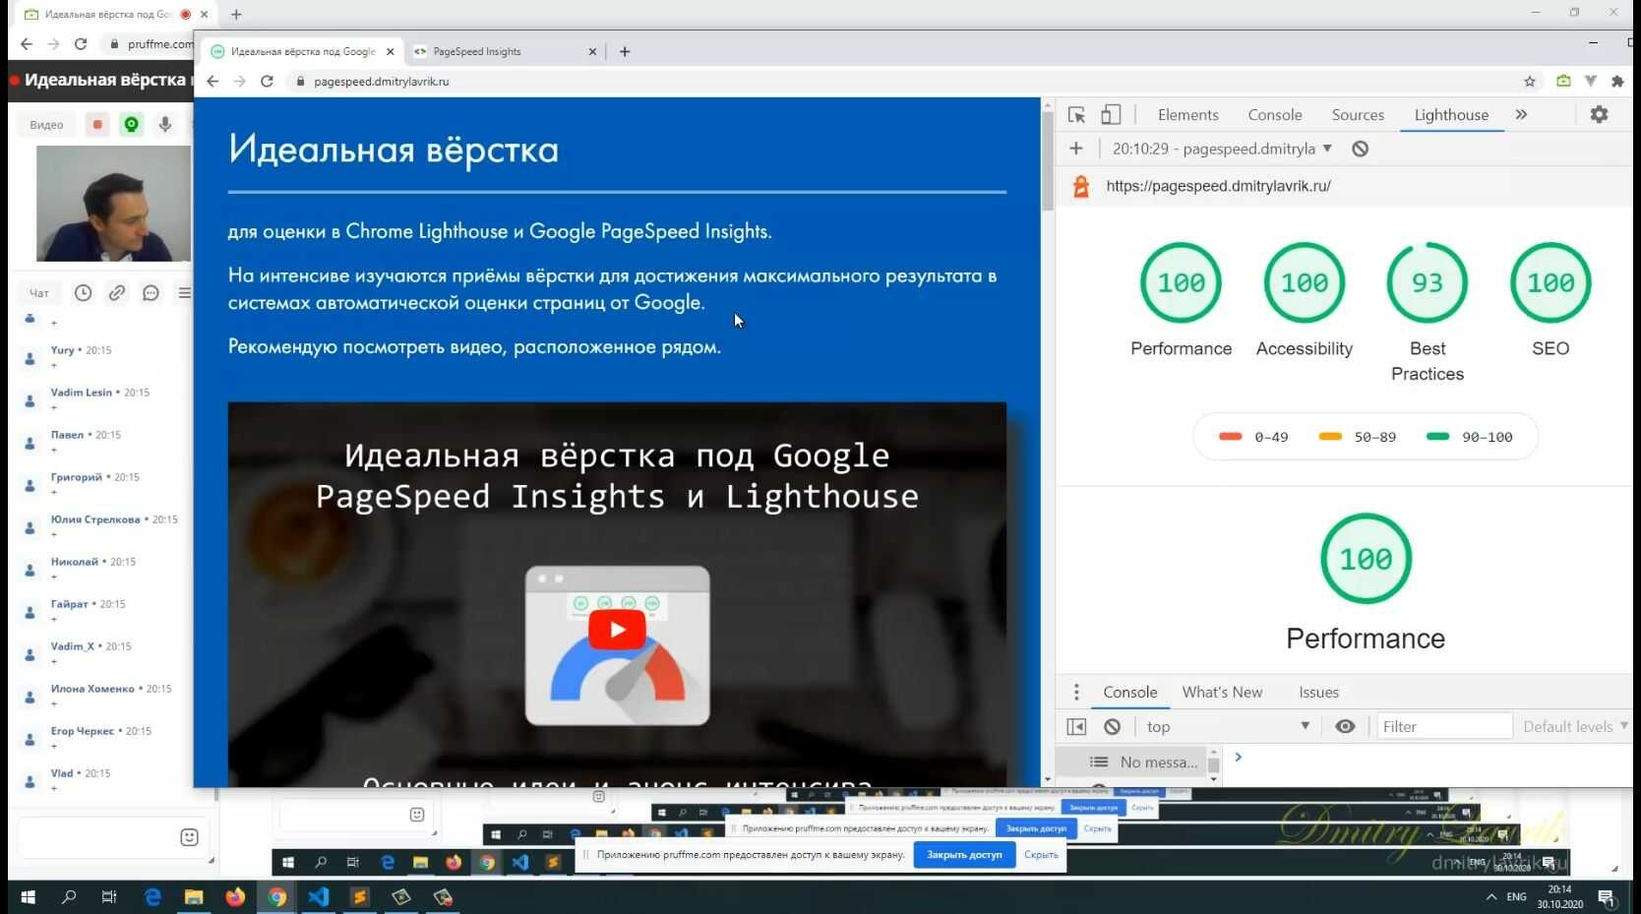This screenshot has height=914, width=1641.
Task: Open the console context selector 'top'
Action: click(x=1228, y=726)
